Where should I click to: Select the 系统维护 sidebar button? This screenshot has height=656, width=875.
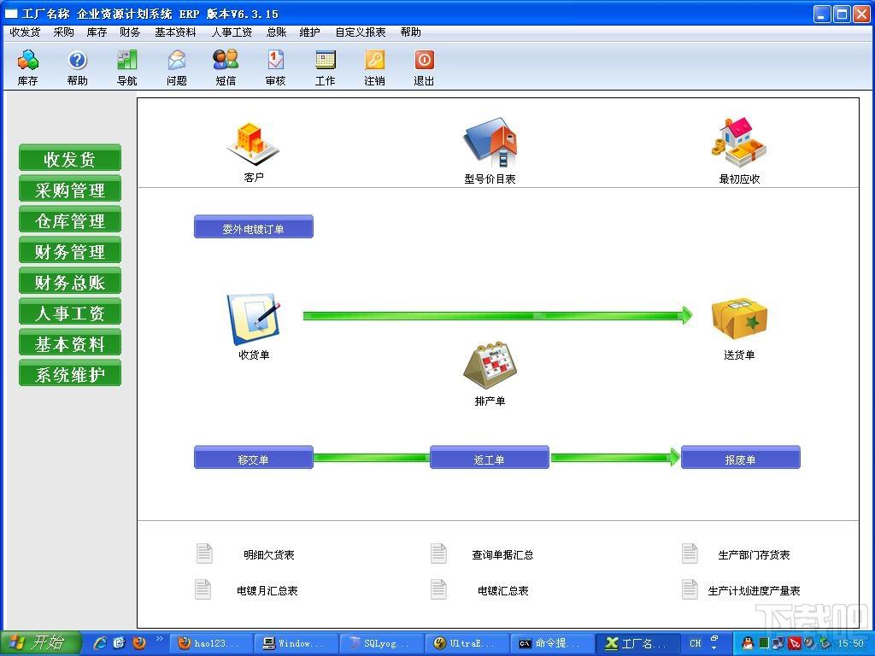tap(70, 374)
